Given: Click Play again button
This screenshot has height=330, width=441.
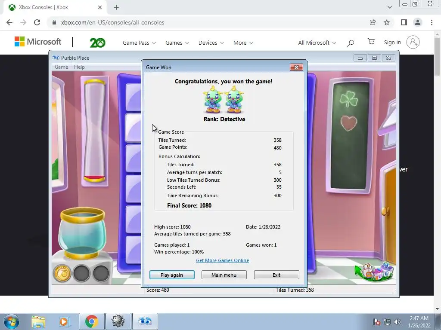Looking at the screenshot, I should click(x=172, y=275).
